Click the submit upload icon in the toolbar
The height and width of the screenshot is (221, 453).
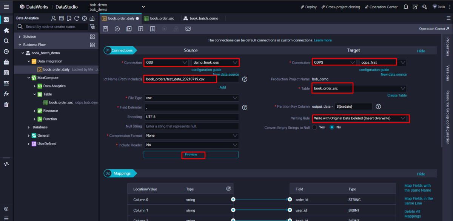coord(140,29)
